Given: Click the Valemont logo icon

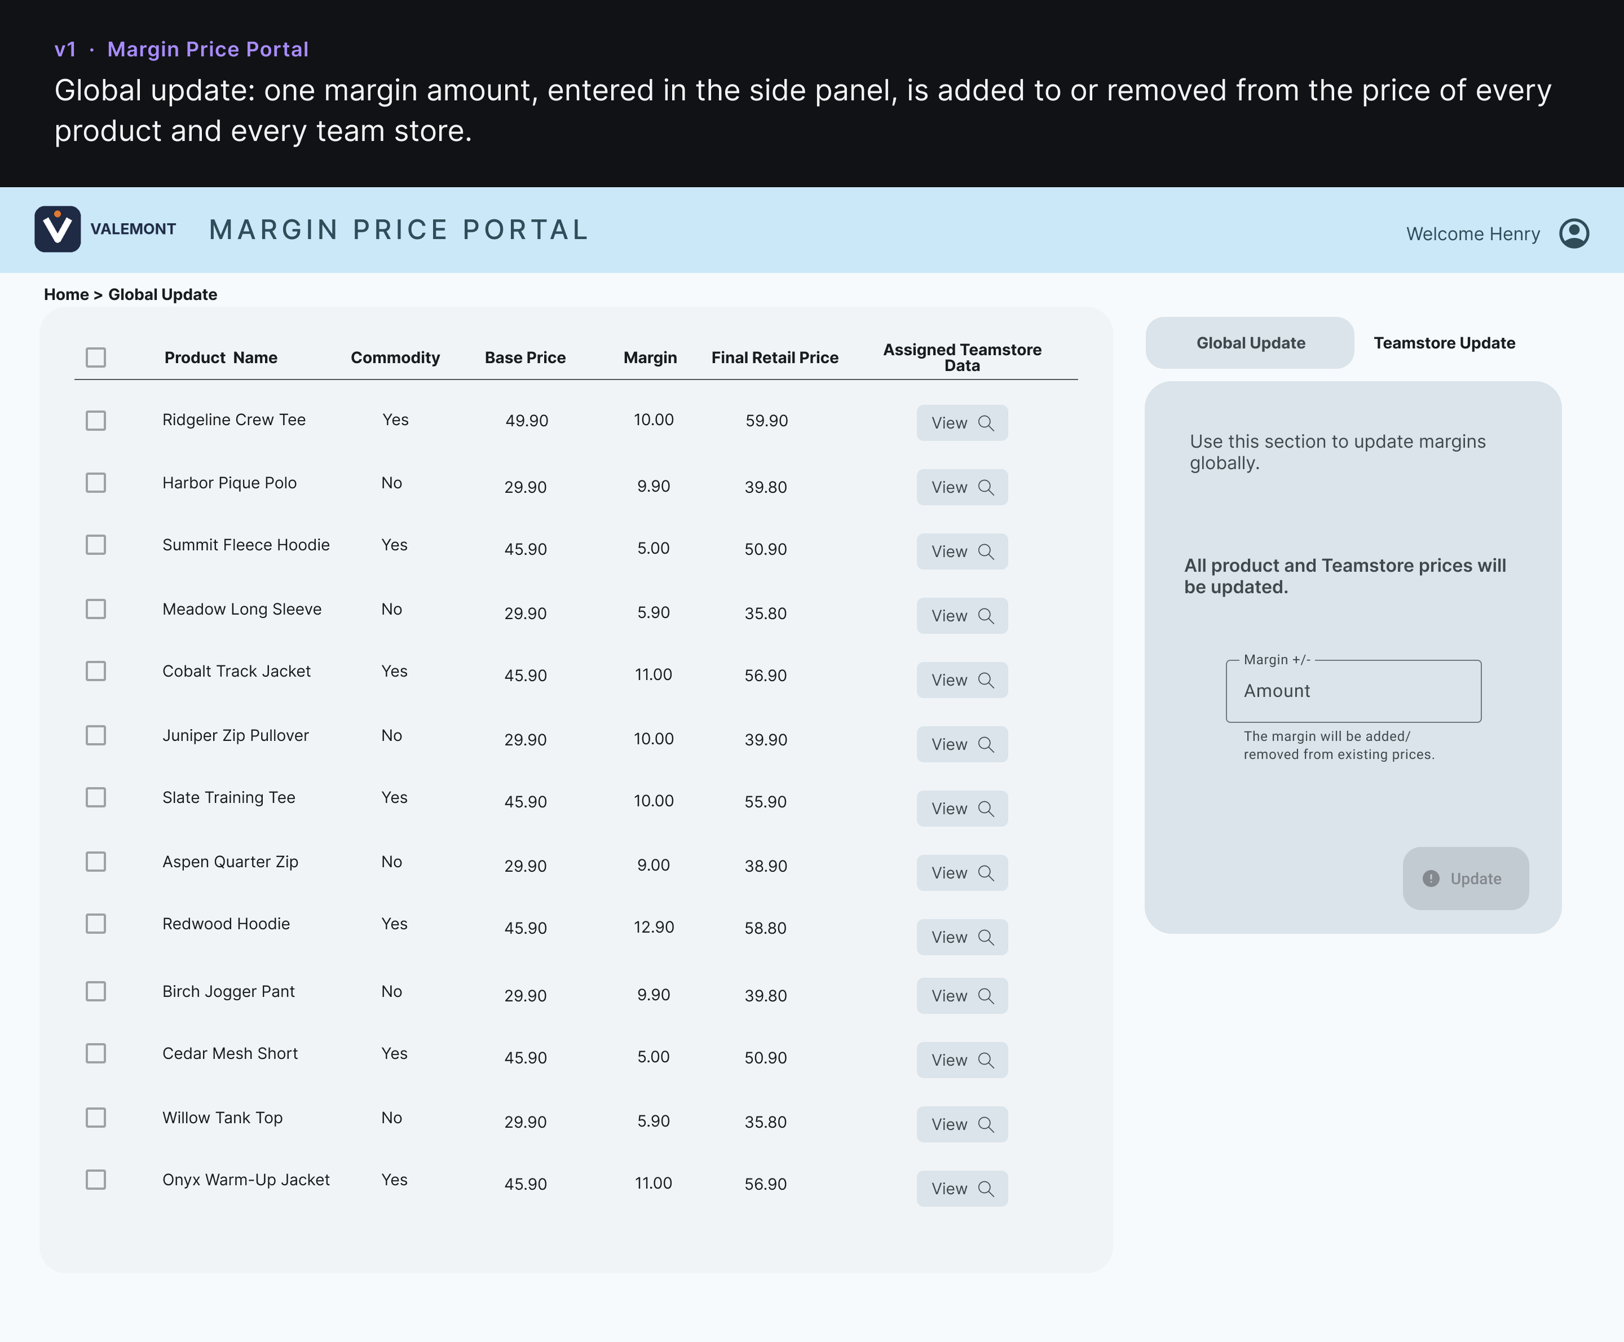Looking at the screenshot, I should (57, 229).
